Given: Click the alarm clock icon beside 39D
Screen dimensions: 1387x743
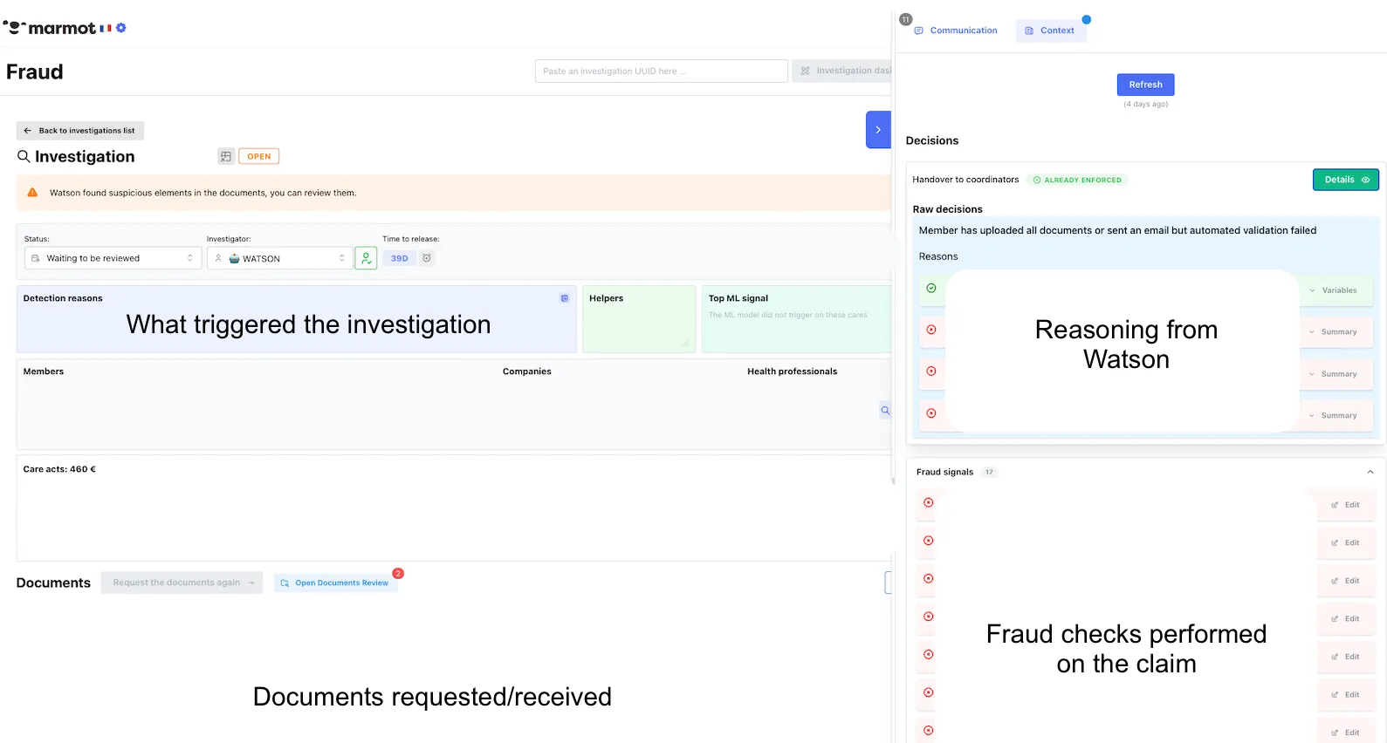Looking at the screenshot, I should pos(427,258).
